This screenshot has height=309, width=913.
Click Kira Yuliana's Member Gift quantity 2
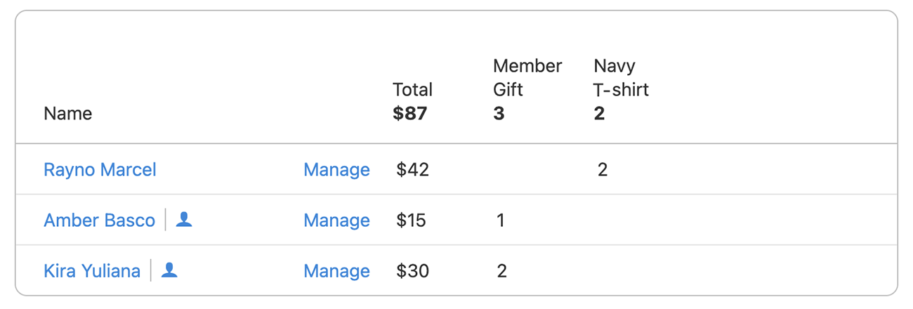501,271
